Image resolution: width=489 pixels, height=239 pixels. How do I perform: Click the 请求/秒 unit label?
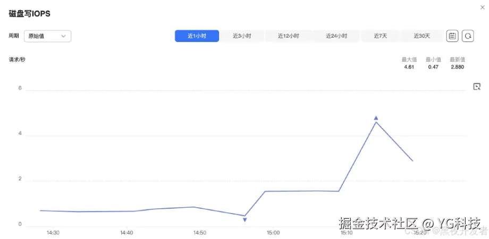[17, 59]
